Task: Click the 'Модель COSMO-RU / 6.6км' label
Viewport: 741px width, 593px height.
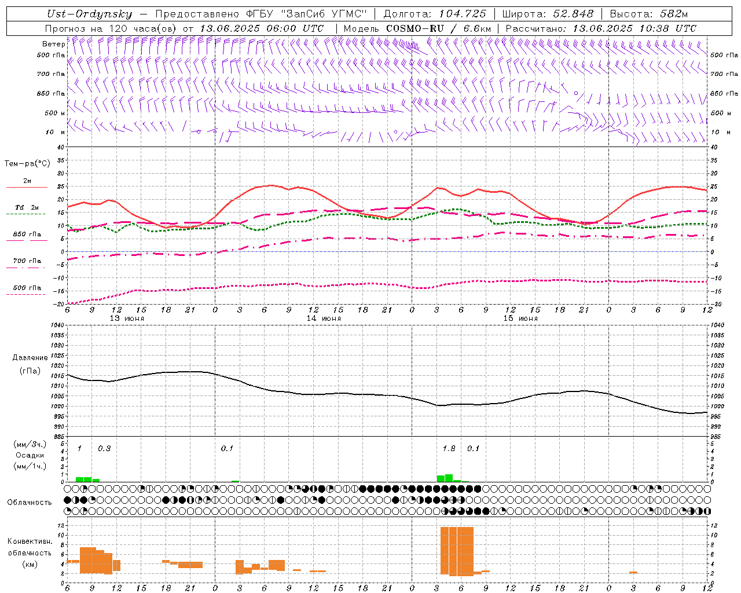Action: pos(417,28)
